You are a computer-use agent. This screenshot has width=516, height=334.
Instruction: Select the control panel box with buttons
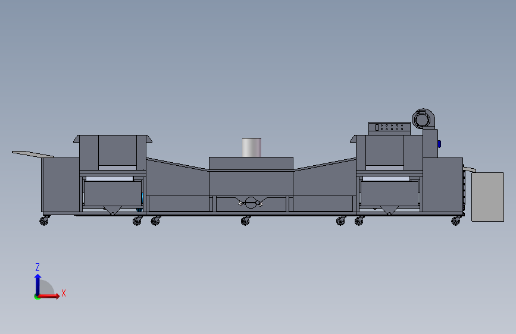pos(389,128)
